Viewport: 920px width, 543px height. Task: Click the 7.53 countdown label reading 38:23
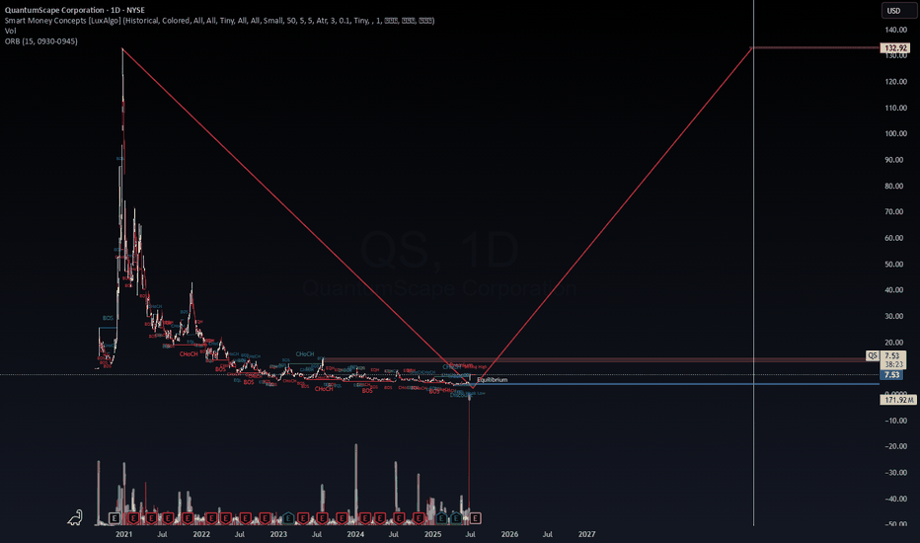(891, 359)
